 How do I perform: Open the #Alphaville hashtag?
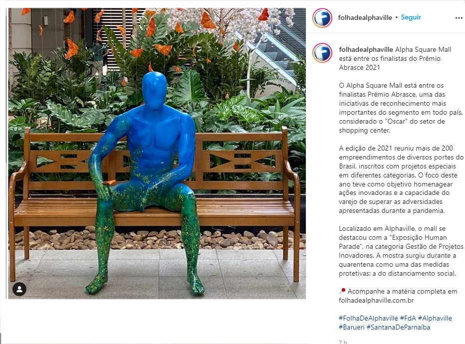pos(435,318)
